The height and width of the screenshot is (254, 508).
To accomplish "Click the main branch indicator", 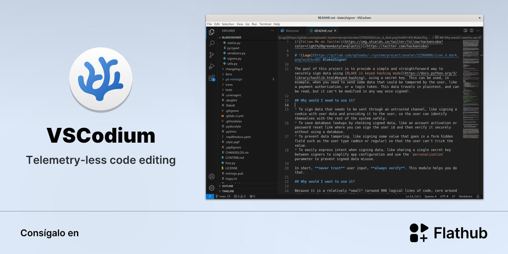I will pos(221,196).
